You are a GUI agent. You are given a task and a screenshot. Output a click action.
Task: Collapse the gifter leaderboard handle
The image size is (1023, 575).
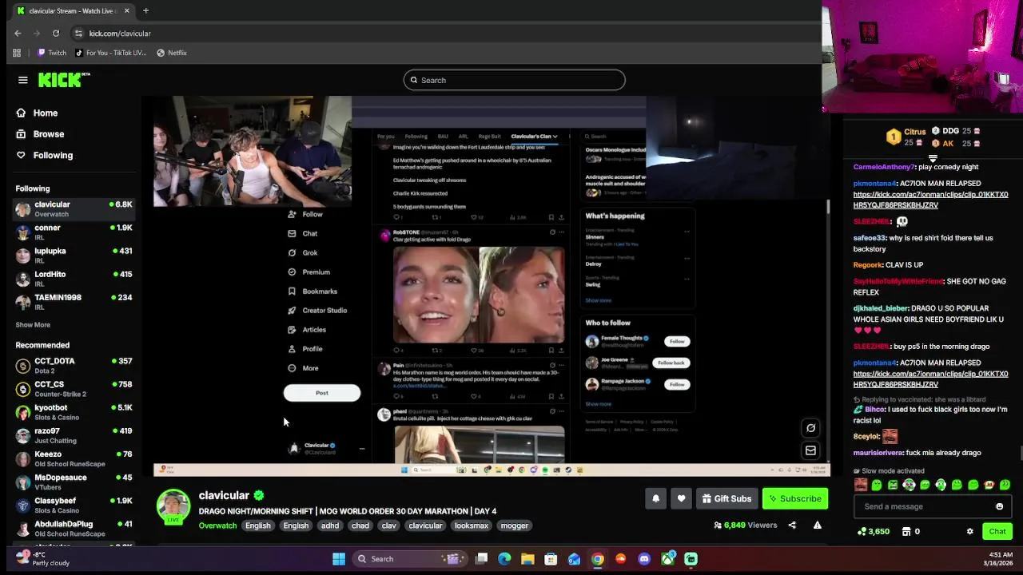click(x=932, y=158)
